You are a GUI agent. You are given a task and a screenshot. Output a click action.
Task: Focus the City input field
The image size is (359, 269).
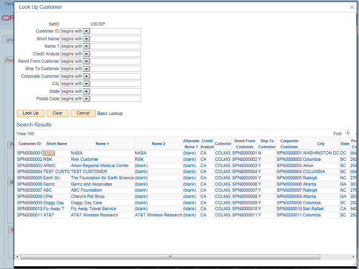click(116, 84)
